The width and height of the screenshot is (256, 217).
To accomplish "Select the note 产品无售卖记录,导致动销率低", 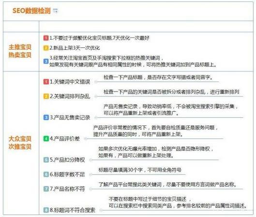I will coord(170,109).
